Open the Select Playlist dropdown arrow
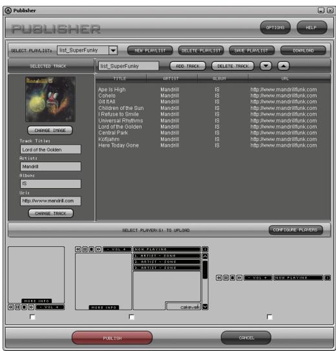336x351 pixels. (x=113, y=50)
